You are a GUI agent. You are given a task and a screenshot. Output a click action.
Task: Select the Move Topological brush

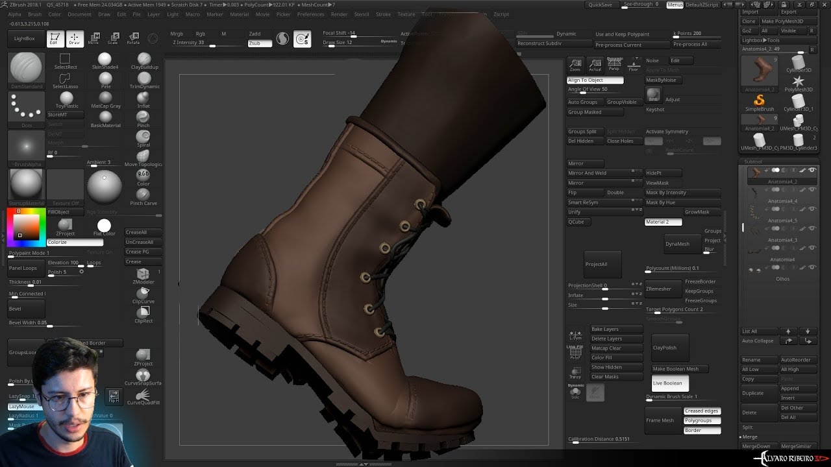(x=143, y=158)
